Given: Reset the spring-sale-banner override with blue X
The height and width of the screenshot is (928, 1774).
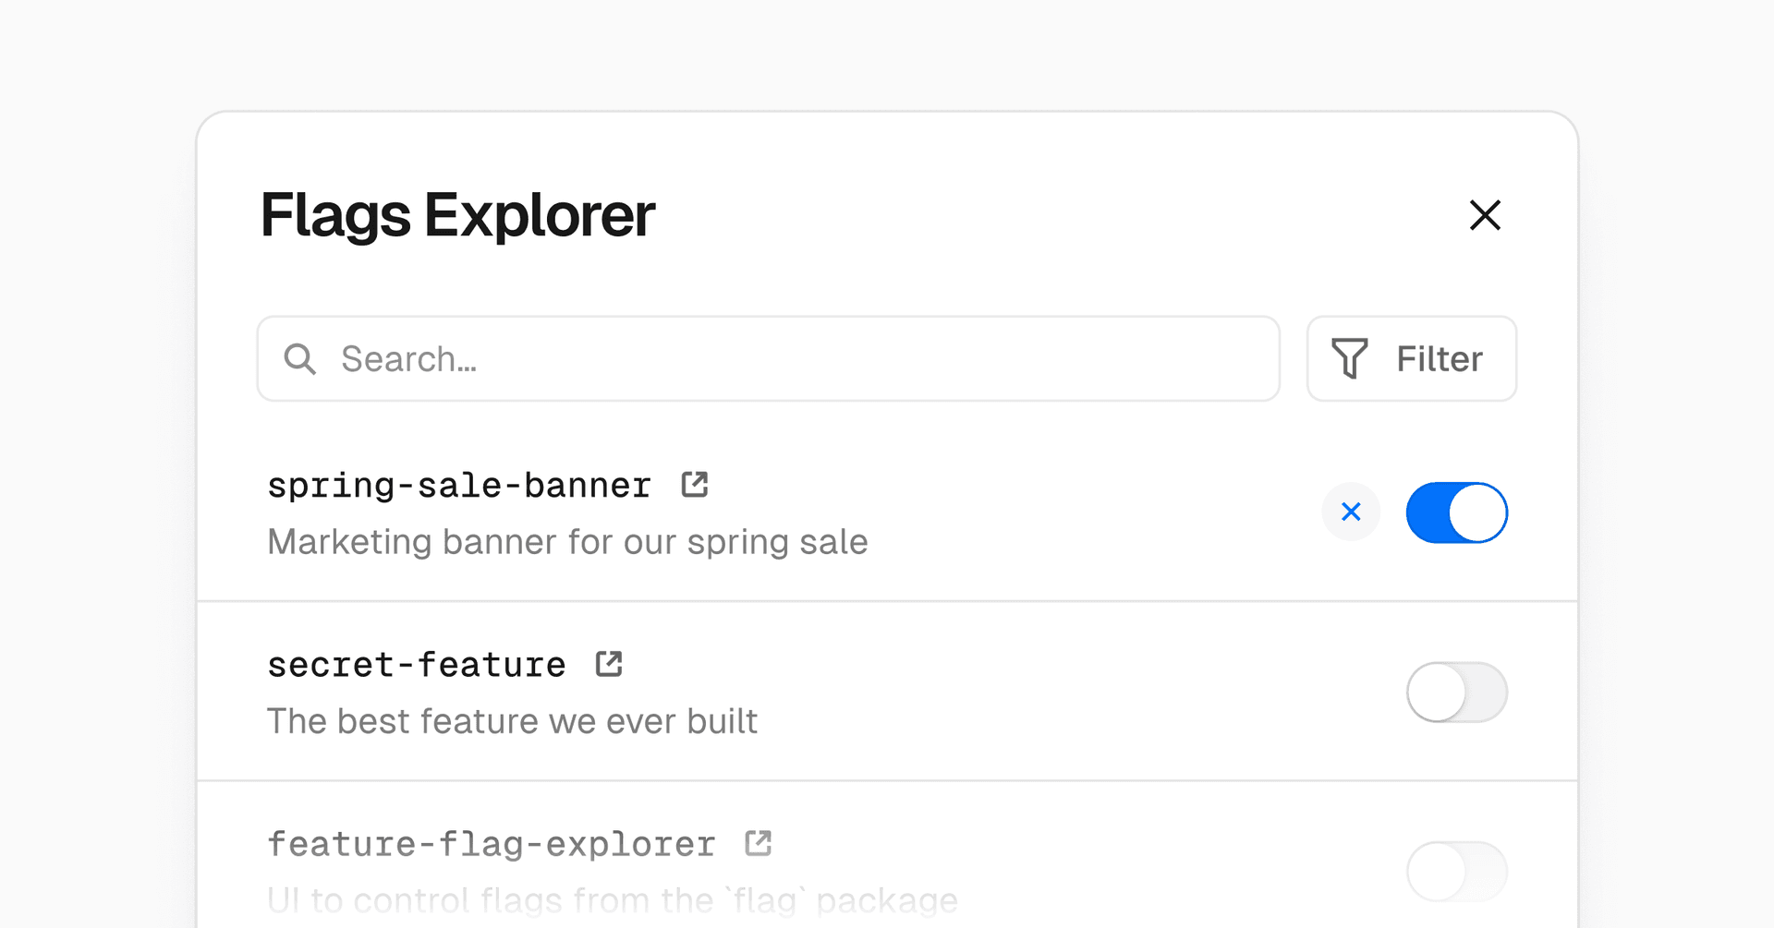Looking at the screenshot, I should 1351,512.
